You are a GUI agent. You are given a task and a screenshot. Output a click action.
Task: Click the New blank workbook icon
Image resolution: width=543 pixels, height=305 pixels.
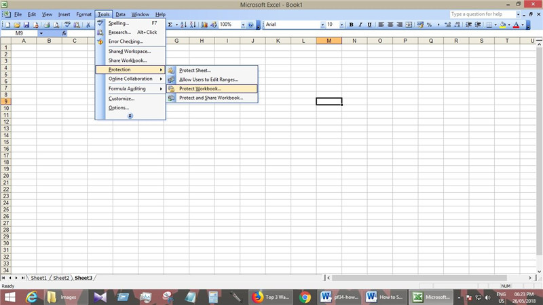click(x=7, y=24)
